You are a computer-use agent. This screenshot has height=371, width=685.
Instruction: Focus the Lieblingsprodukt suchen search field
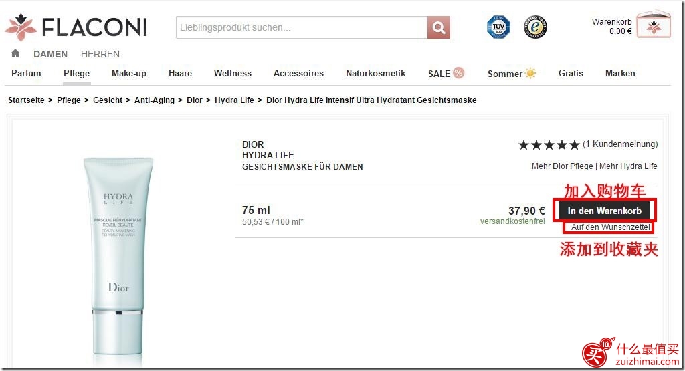click(302, 27)
